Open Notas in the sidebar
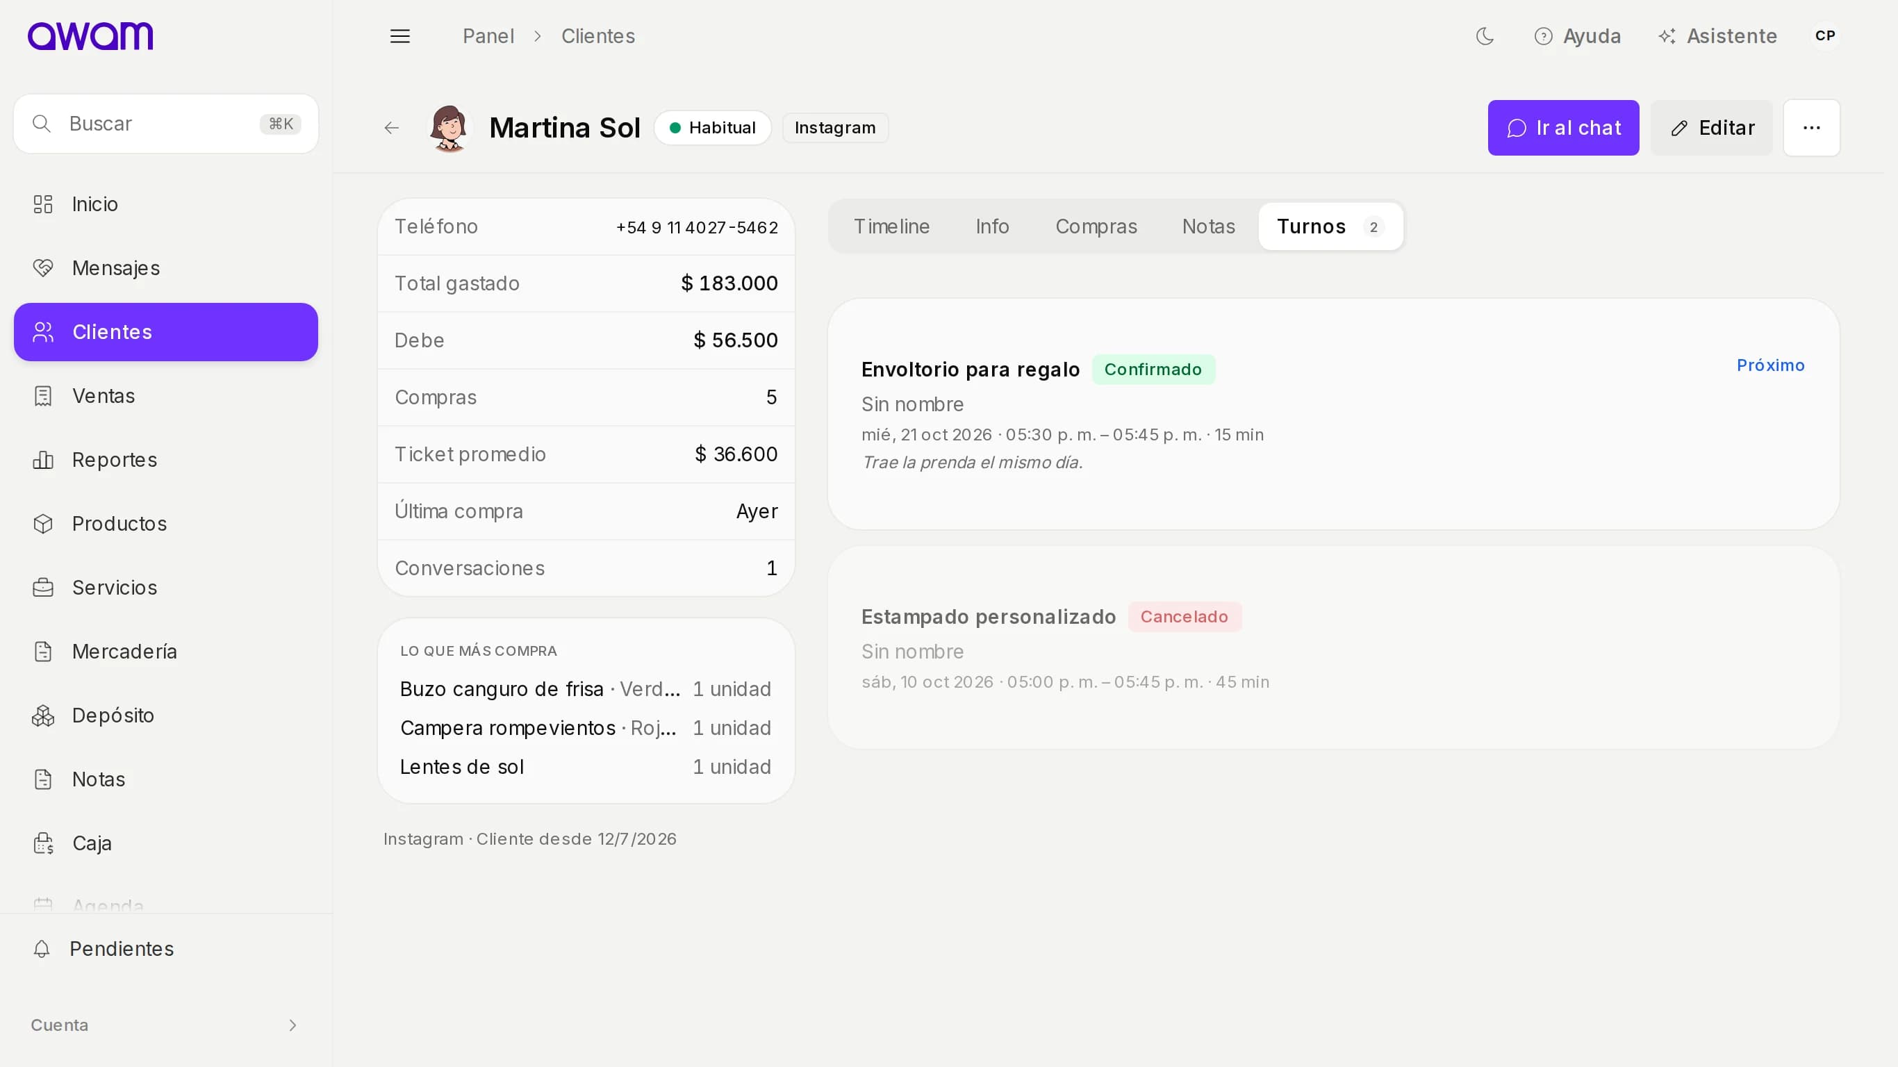This screenshot has width=1898, height=1067. pyautogui.click(x=166, y=779)
